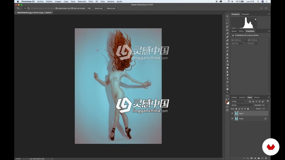Toggle Zoom con arrastre checkbox
Image resolution: width=285 pixels, height=160 pixels.
72,8
